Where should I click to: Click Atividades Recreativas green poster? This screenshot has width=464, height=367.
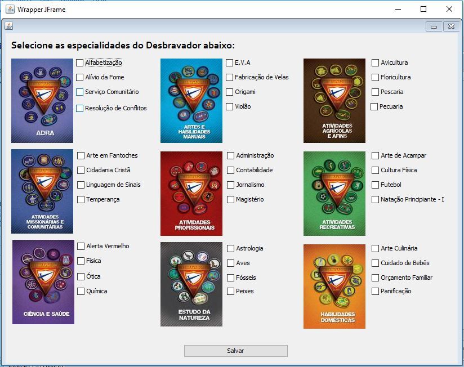(334, 194)
